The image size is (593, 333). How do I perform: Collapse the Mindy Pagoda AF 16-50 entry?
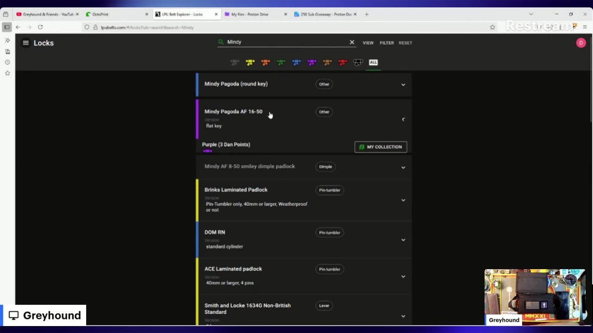[403, 119]
